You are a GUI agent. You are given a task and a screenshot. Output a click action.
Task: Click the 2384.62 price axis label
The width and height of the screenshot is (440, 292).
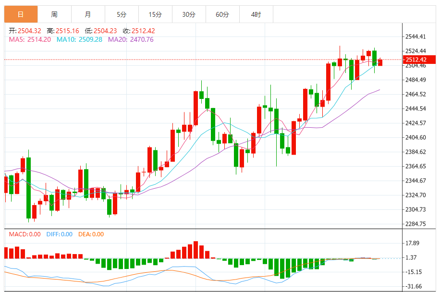click(x=416, y=152)
